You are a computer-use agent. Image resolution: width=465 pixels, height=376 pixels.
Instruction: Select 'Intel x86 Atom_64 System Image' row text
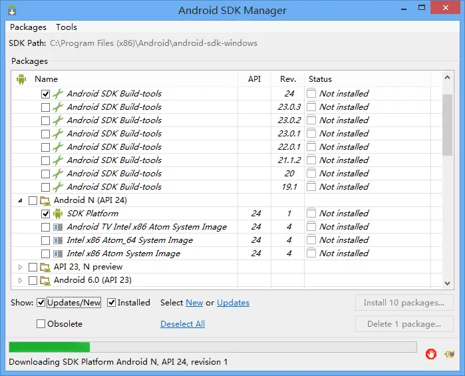pyautogui.click(x=130, y=240)
